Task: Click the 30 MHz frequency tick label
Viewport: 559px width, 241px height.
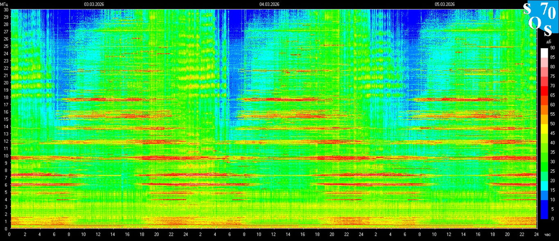Action: pos(6,10)
